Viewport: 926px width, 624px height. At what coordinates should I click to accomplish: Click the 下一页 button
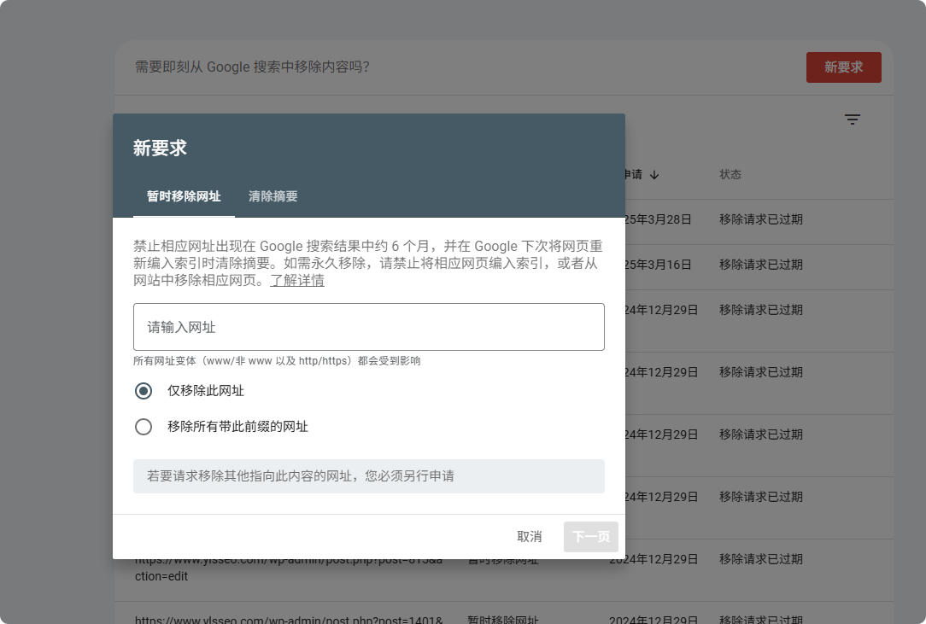click(x=590, y=537)
